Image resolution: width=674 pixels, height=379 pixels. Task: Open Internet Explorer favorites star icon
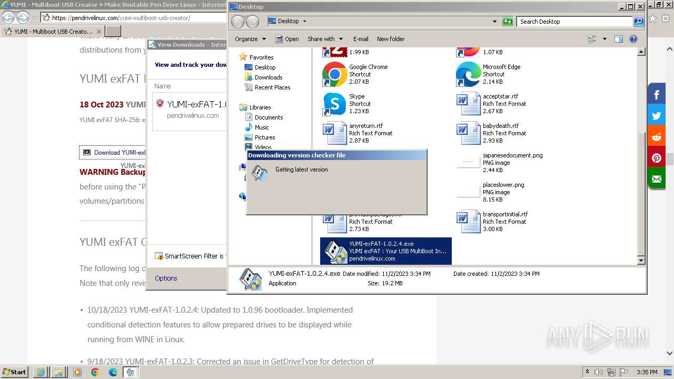(x=653, y=18)
